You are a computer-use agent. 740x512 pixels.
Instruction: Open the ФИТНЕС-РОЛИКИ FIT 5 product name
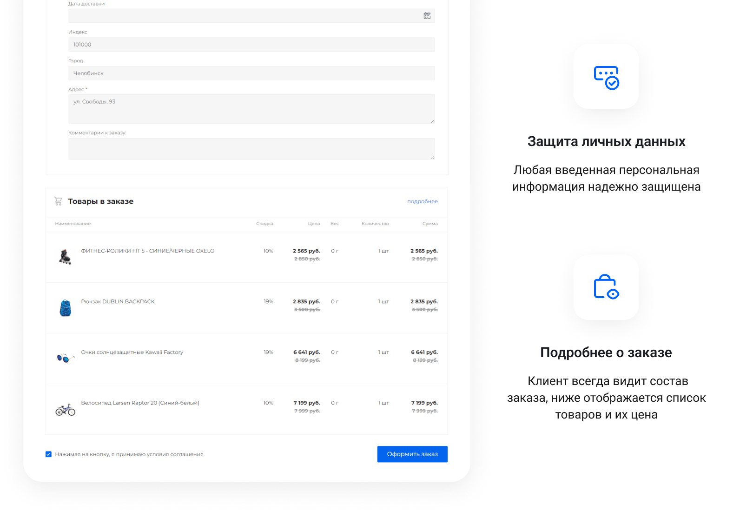147,251
